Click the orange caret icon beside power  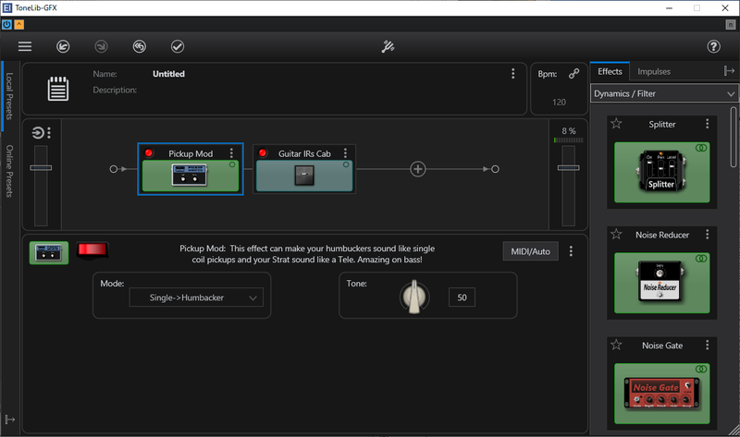click(18, 25)
